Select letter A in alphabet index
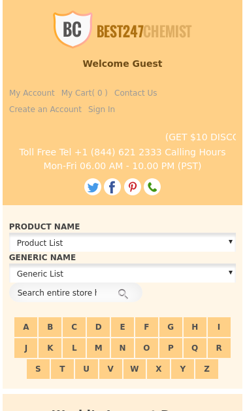 pyautogui.click(x=26, y=327)
